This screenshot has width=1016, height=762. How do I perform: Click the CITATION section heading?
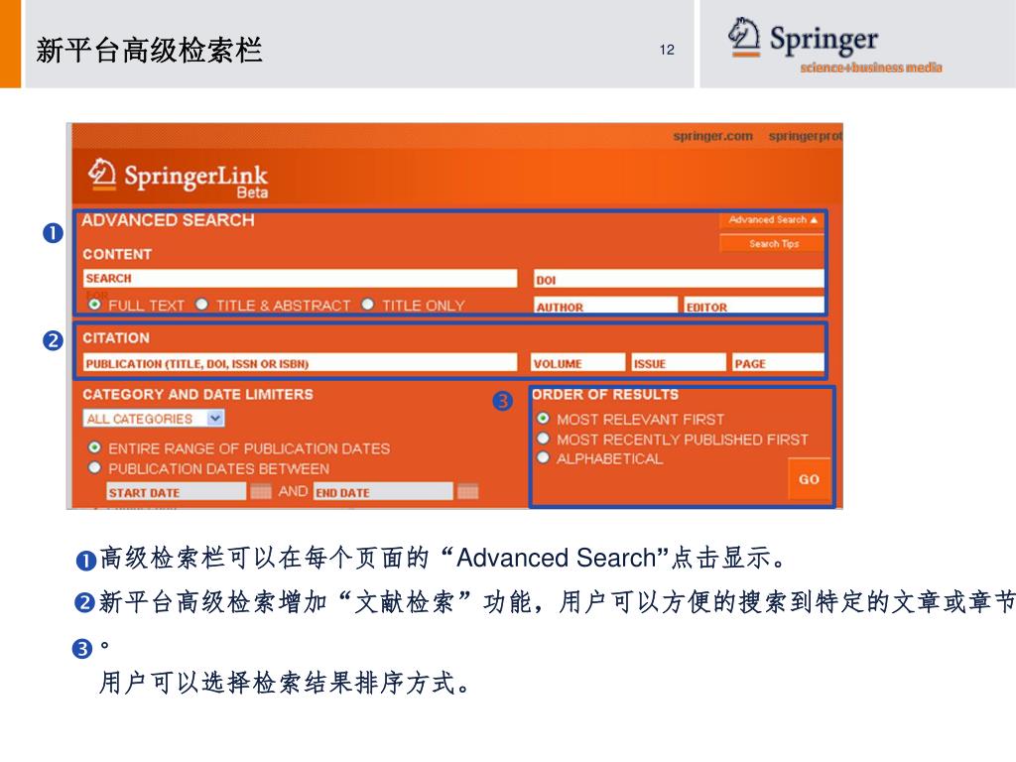coord(116,337)
